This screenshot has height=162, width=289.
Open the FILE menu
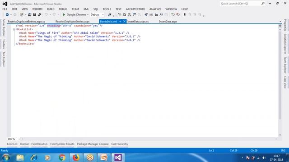coord(5,9)
